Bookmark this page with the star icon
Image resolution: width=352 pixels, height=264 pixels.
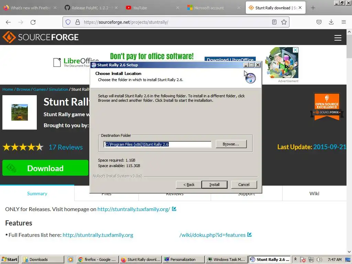284,22
